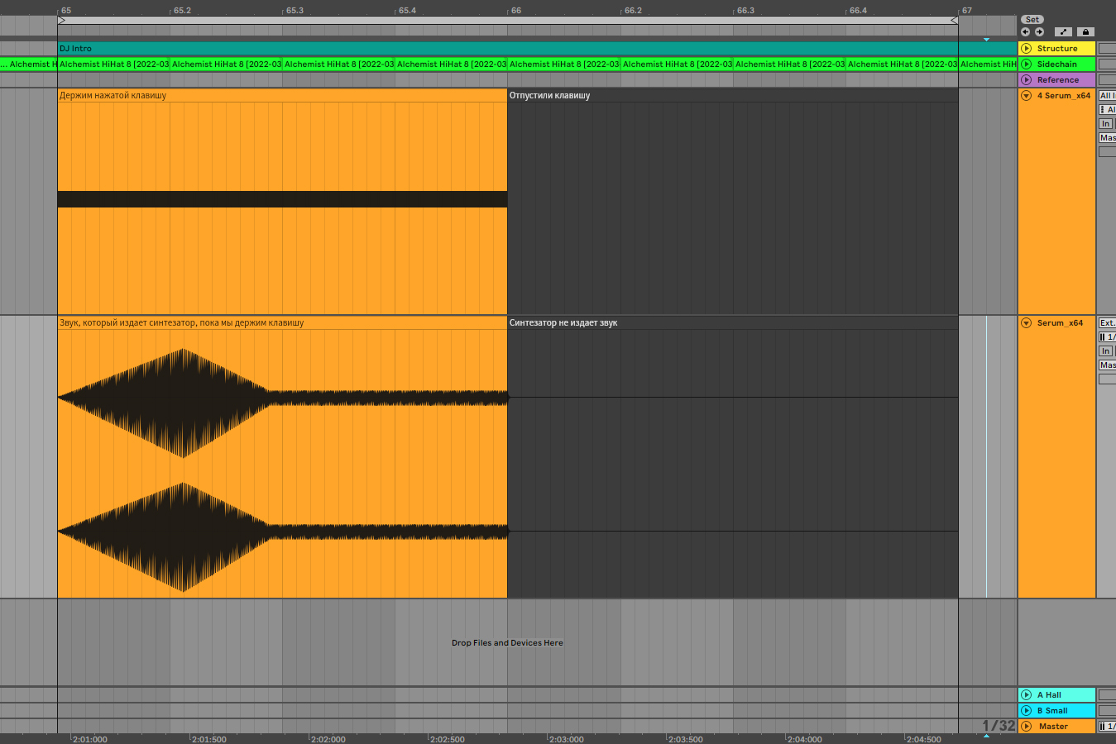Jump to next locator arrow

point(1039,32)
